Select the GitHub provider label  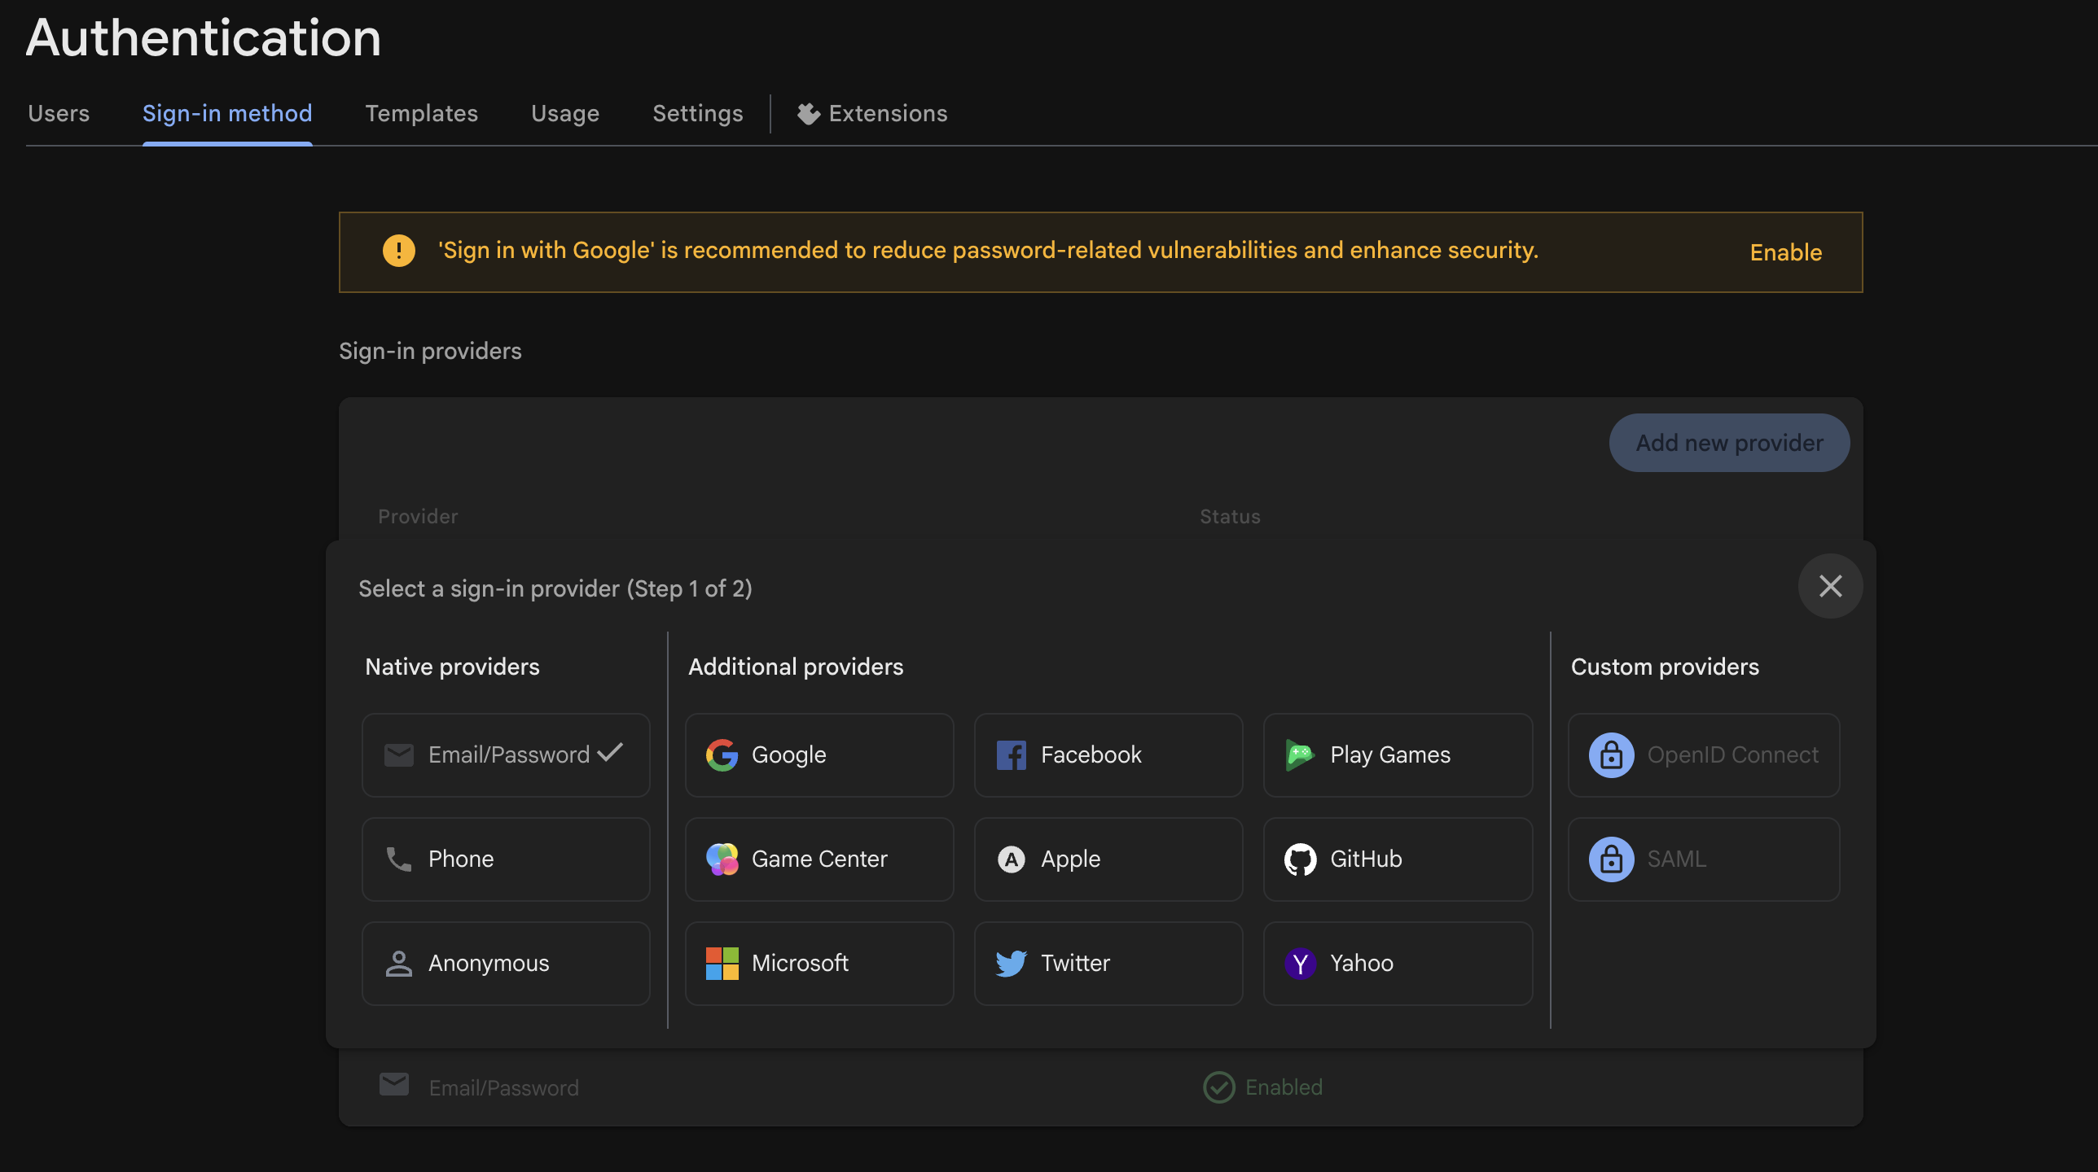pos(1366,859)
